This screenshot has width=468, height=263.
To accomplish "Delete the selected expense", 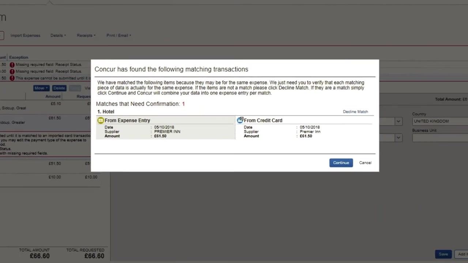I will 59,88.
